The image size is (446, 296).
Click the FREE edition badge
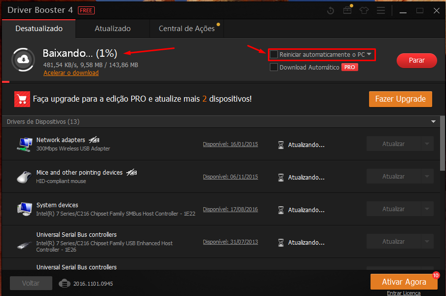point(86,10)
